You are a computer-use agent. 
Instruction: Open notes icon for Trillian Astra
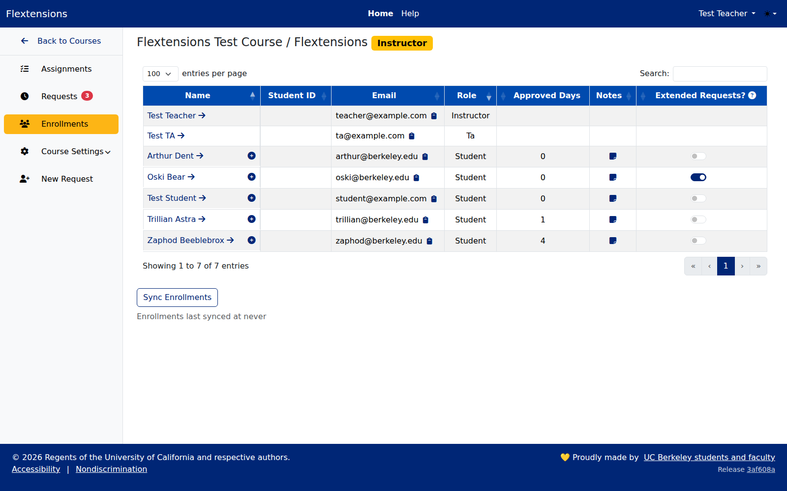[x=613, y=219]
